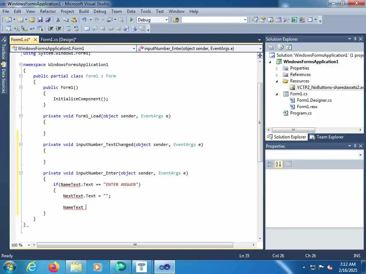Open the 100 % zoom dropdown
The image size is (366, 274).
pos(29,245)
